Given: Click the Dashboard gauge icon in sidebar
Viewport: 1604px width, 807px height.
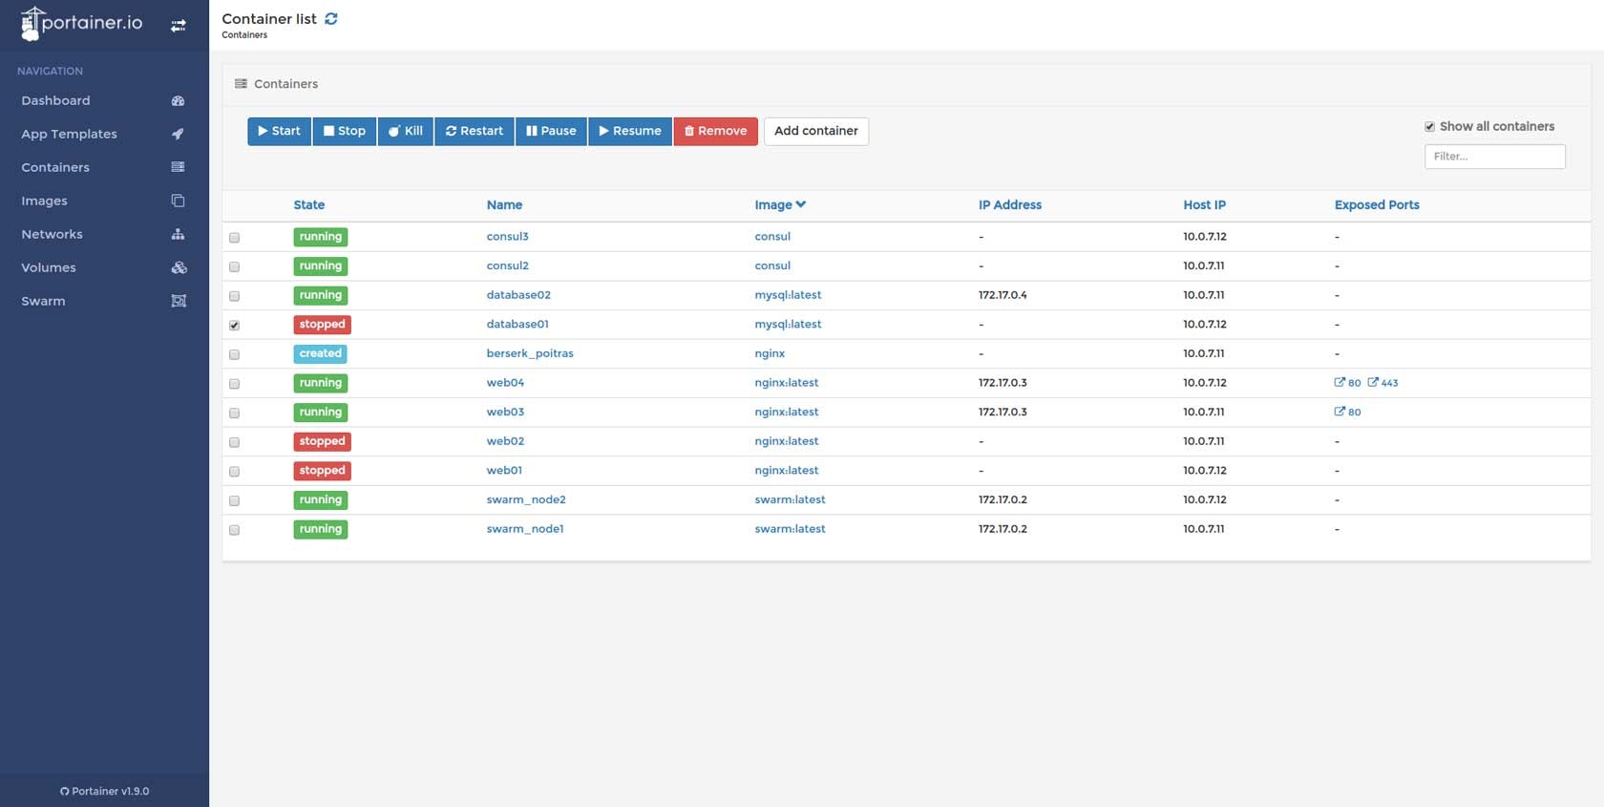Looking at the screenshot, I should click(x=178, y=100).
